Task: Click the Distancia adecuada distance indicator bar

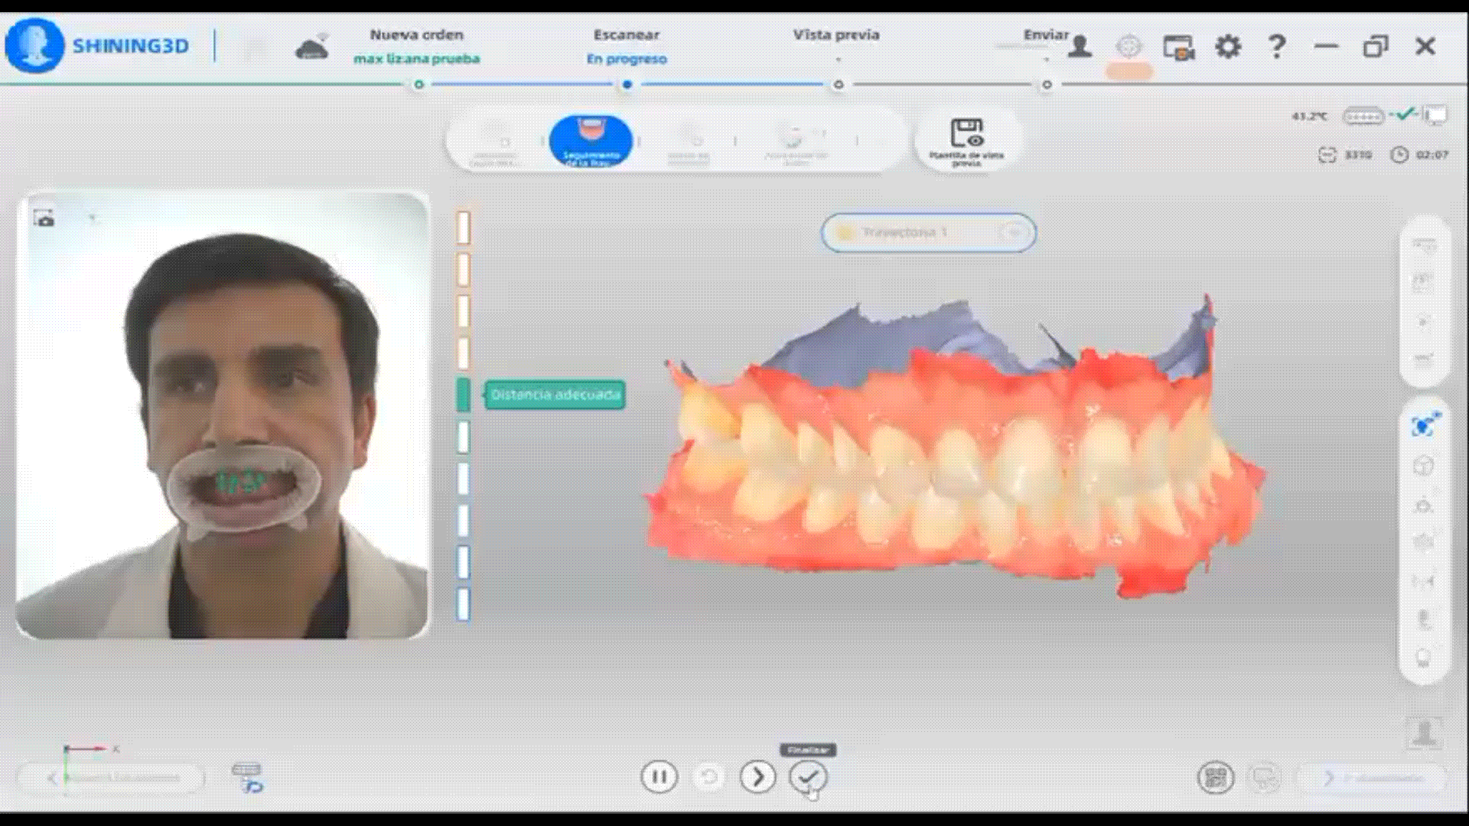Action: [464, 395]
